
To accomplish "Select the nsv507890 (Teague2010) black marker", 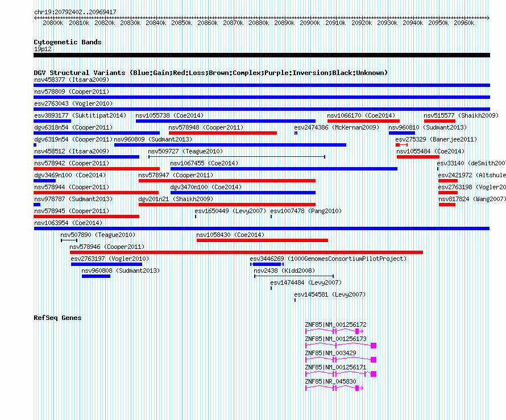I will pyautogui.click(x=69, y=240).
